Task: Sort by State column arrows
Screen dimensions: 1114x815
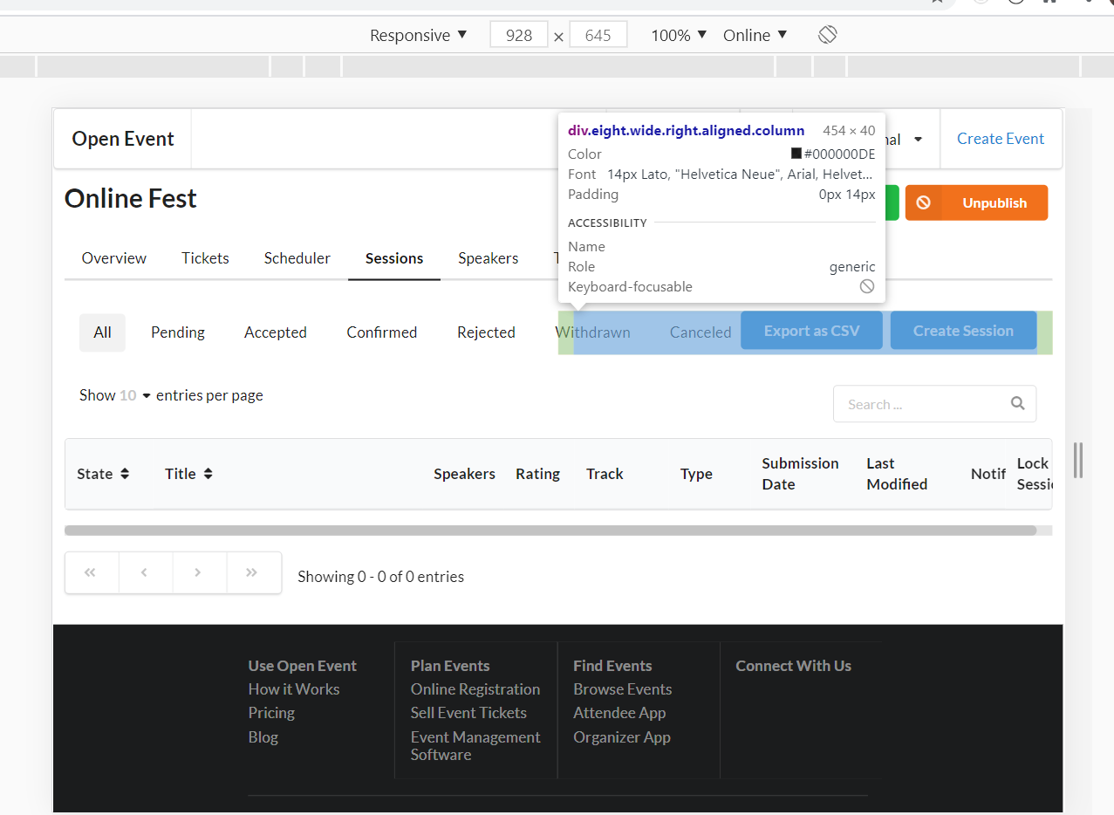Action: pyautogui.click(x=125, y=474)
